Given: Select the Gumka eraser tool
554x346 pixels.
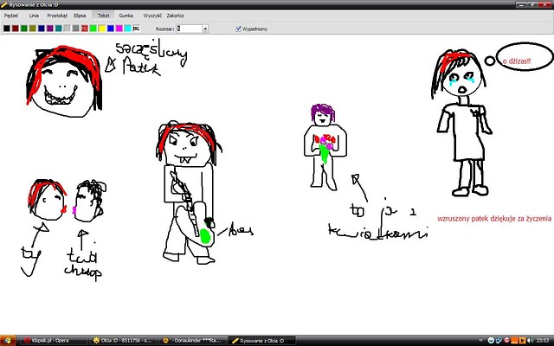Looking at the screenshot, I should [x=126, y=16].
